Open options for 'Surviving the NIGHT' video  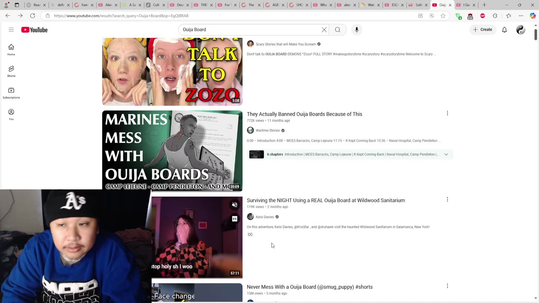(447, 199)
